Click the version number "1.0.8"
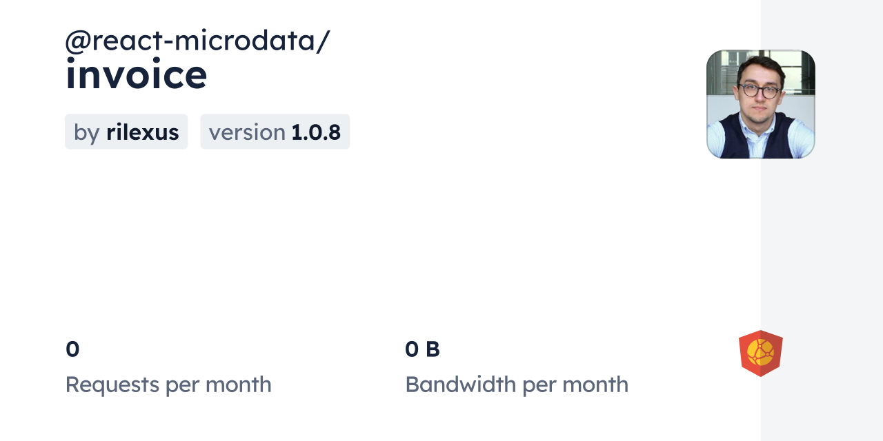The image size is (883, 441). (316, 132)
